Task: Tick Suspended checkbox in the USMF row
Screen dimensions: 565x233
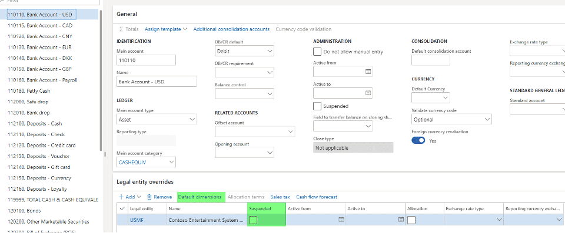Action: 253,220
